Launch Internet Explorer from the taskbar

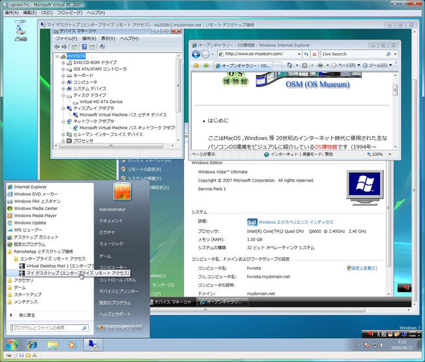32,345
